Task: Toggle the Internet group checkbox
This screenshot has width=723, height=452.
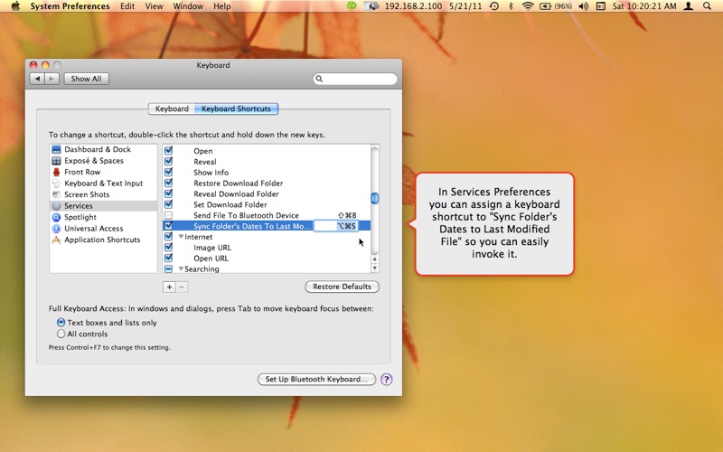Action: tap(168, 237)
